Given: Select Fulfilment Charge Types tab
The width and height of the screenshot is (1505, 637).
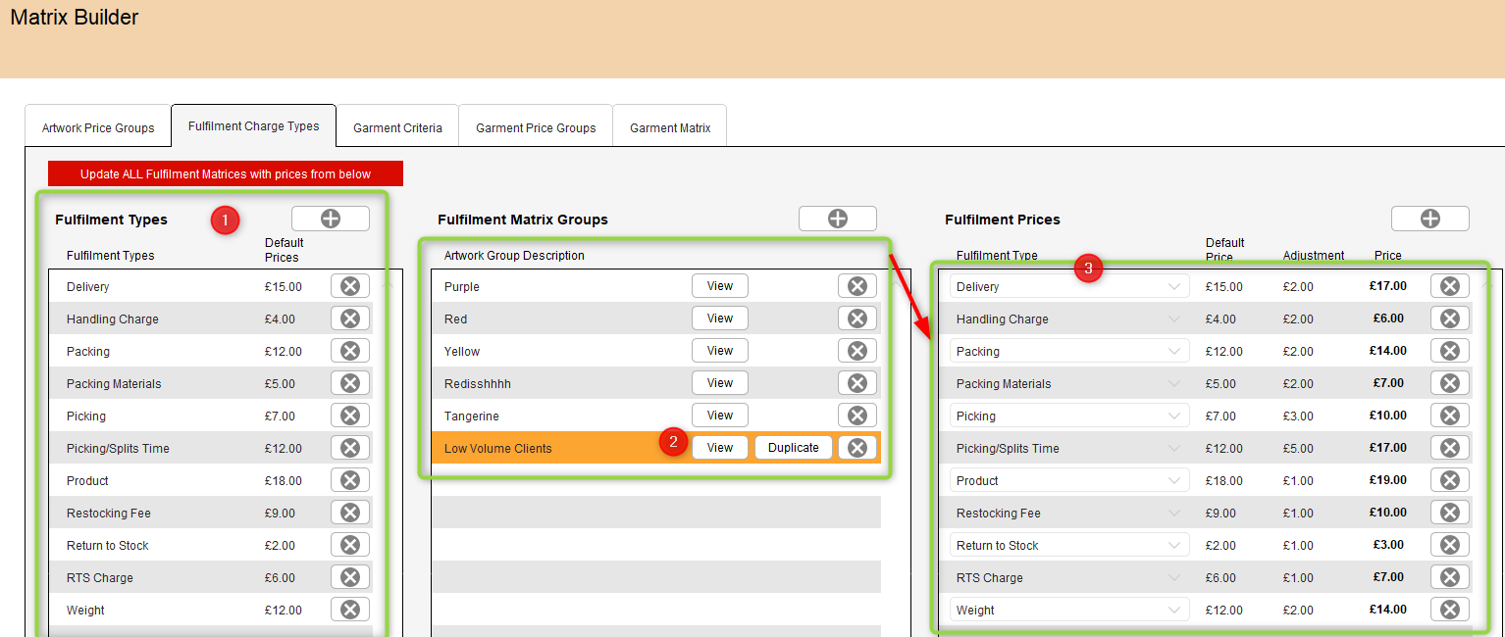Looking at the screenshot, I should 254,126.
